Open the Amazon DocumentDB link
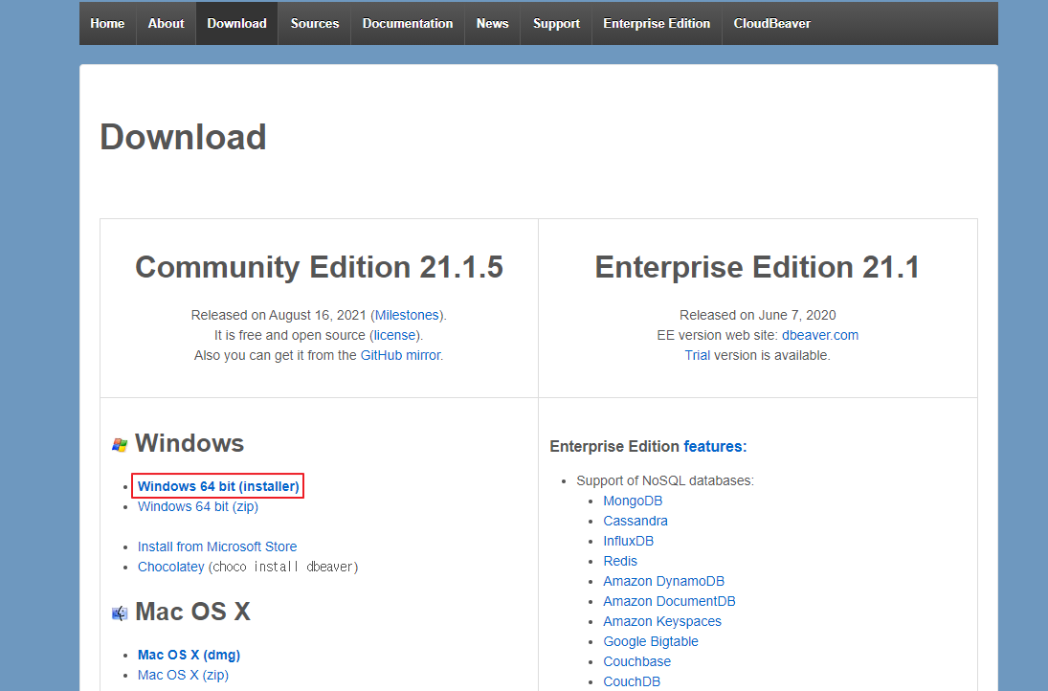Screen dimensions: 1048x691 (x=669, y=601)
